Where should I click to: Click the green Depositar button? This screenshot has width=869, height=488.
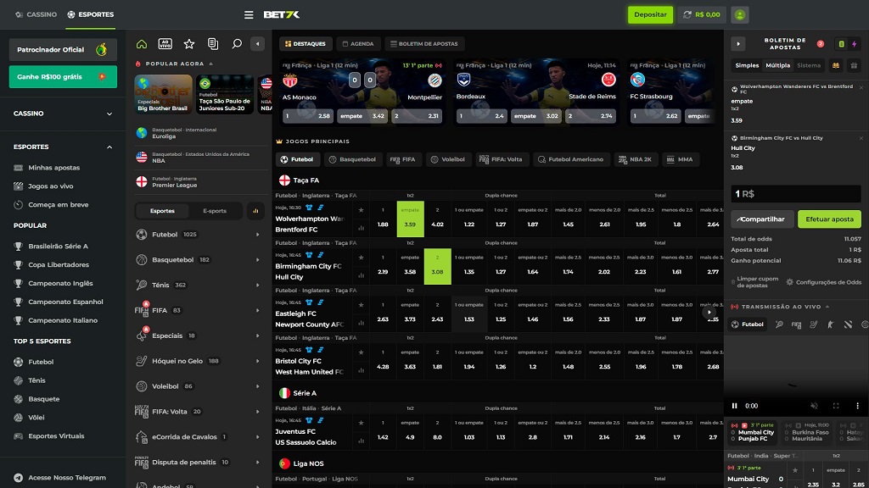pos(650,15)
